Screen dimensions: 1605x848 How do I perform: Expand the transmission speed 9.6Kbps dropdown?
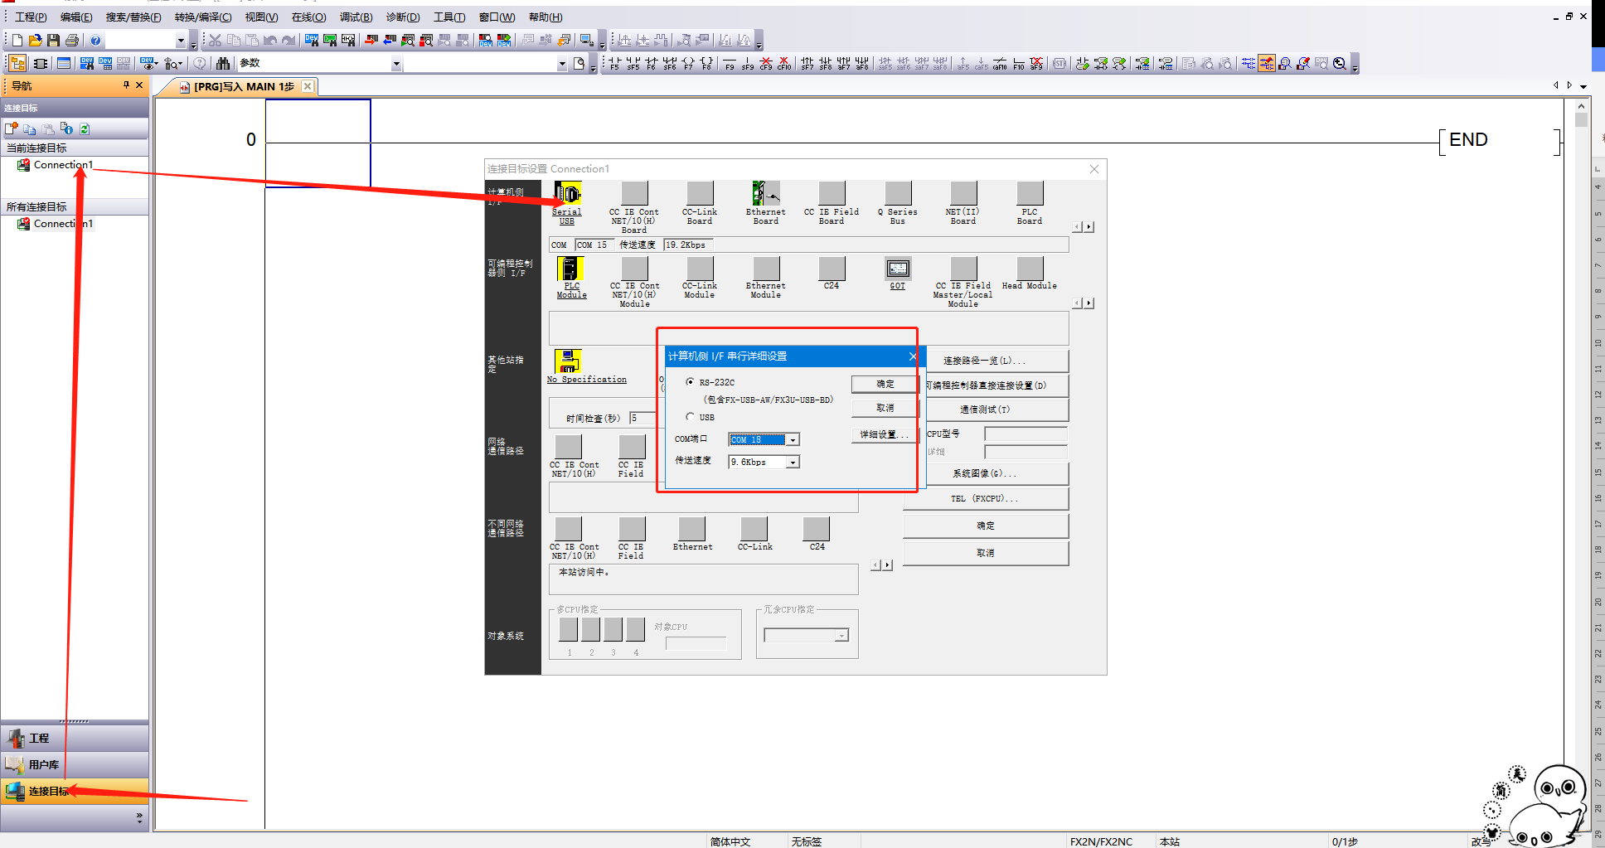click(793, 463)
